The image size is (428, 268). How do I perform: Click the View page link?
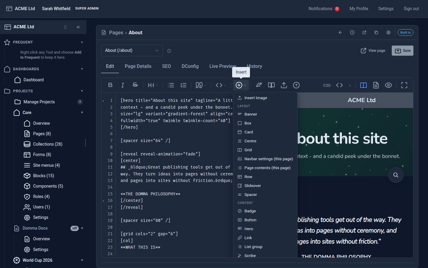point(373,51)
